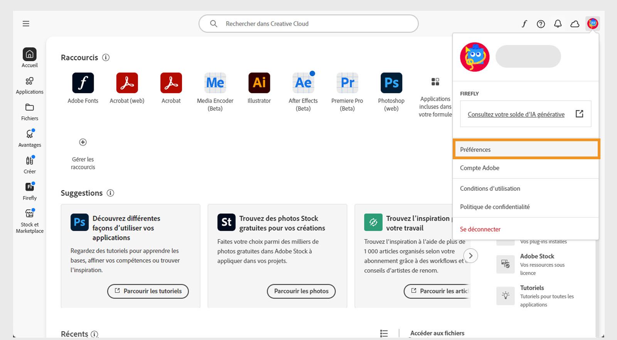The image size is (617, 340).
Task: Open Consultez votre solde d'IA générative link
Action: tap(516, 114)
